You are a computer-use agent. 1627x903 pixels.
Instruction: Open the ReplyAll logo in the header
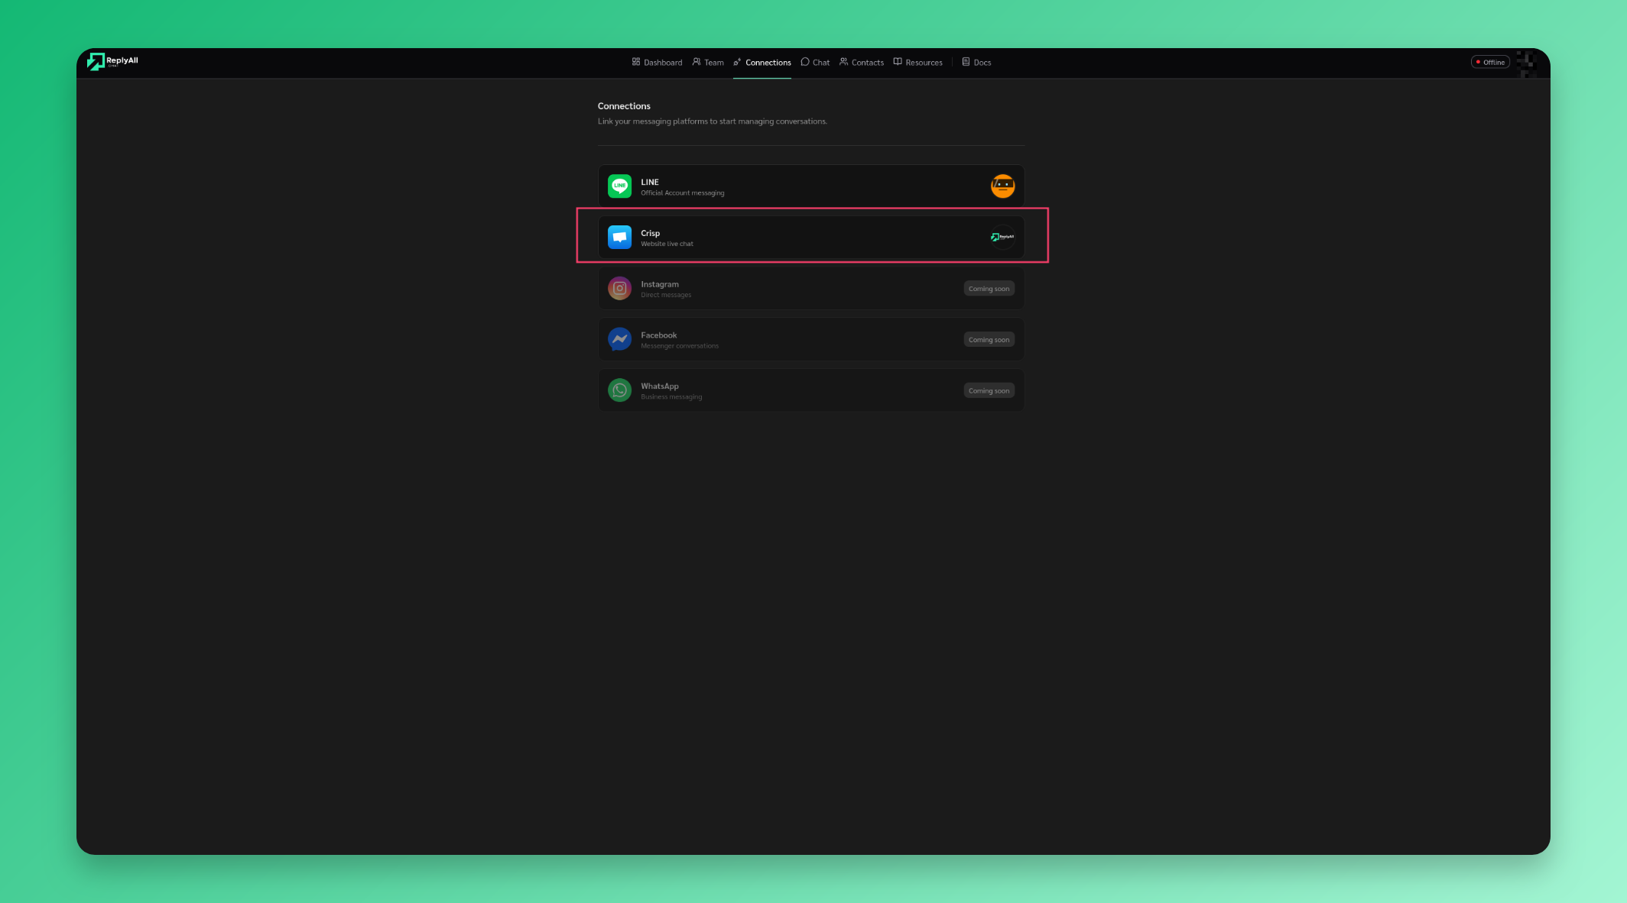click(x=113, y=62)
